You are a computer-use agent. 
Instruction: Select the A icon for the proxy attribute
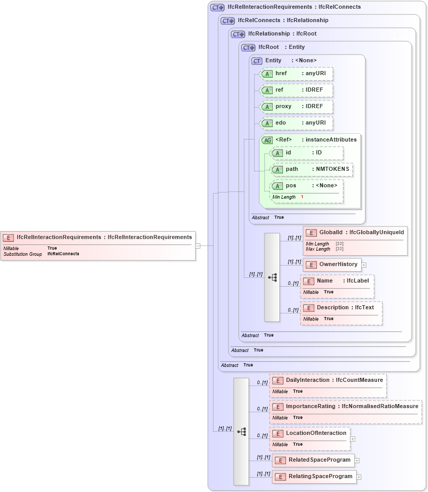coord(267,107)
